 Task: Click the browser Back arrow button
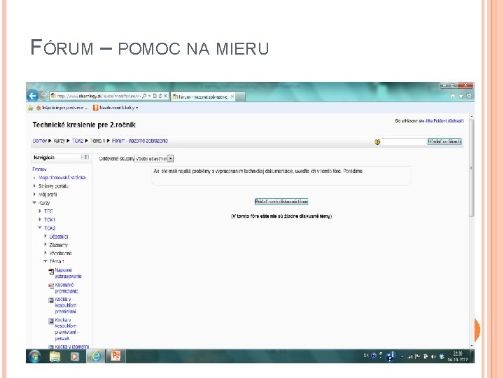coord(32,95)
